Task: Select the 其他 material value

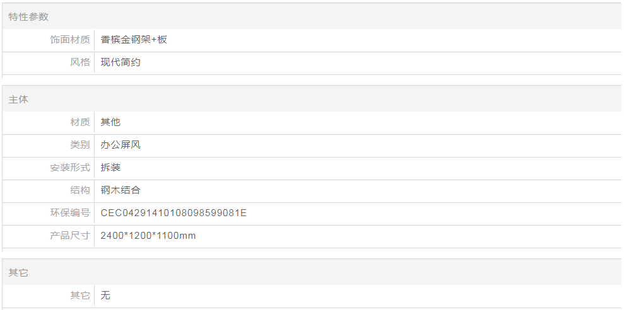Action: point(110,122)
